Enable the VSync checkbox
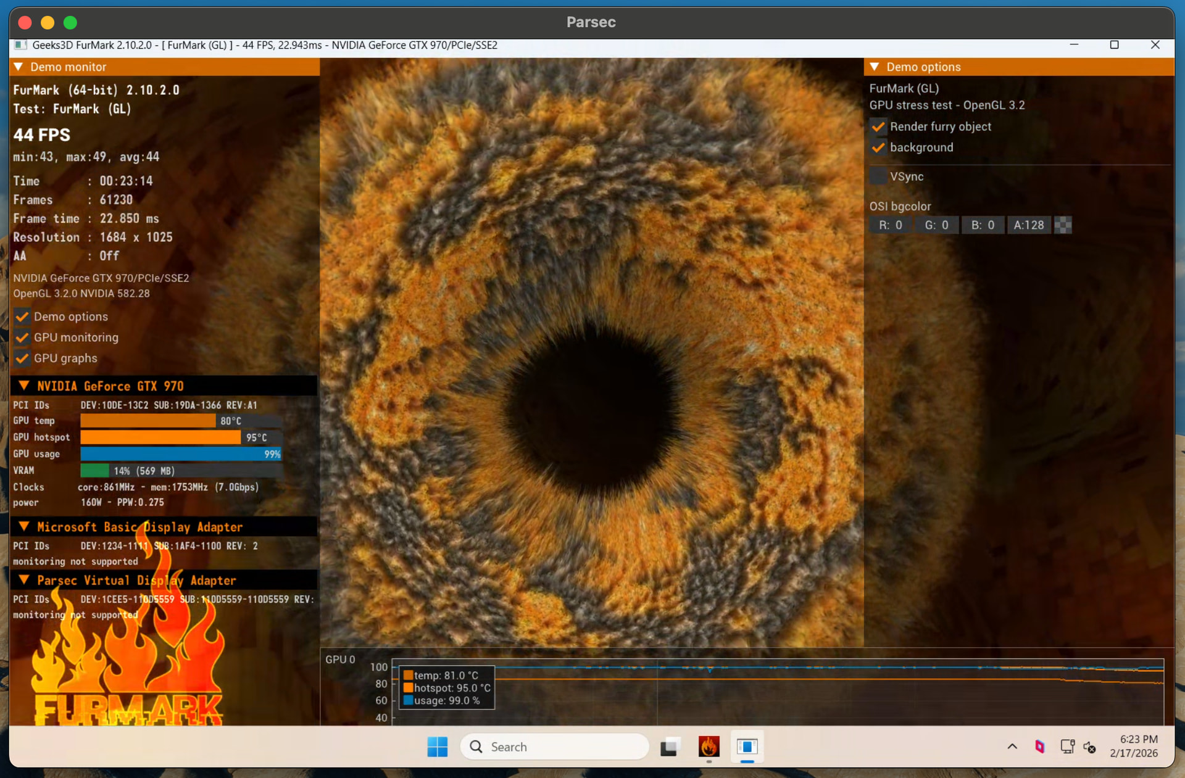 (878, 176)
